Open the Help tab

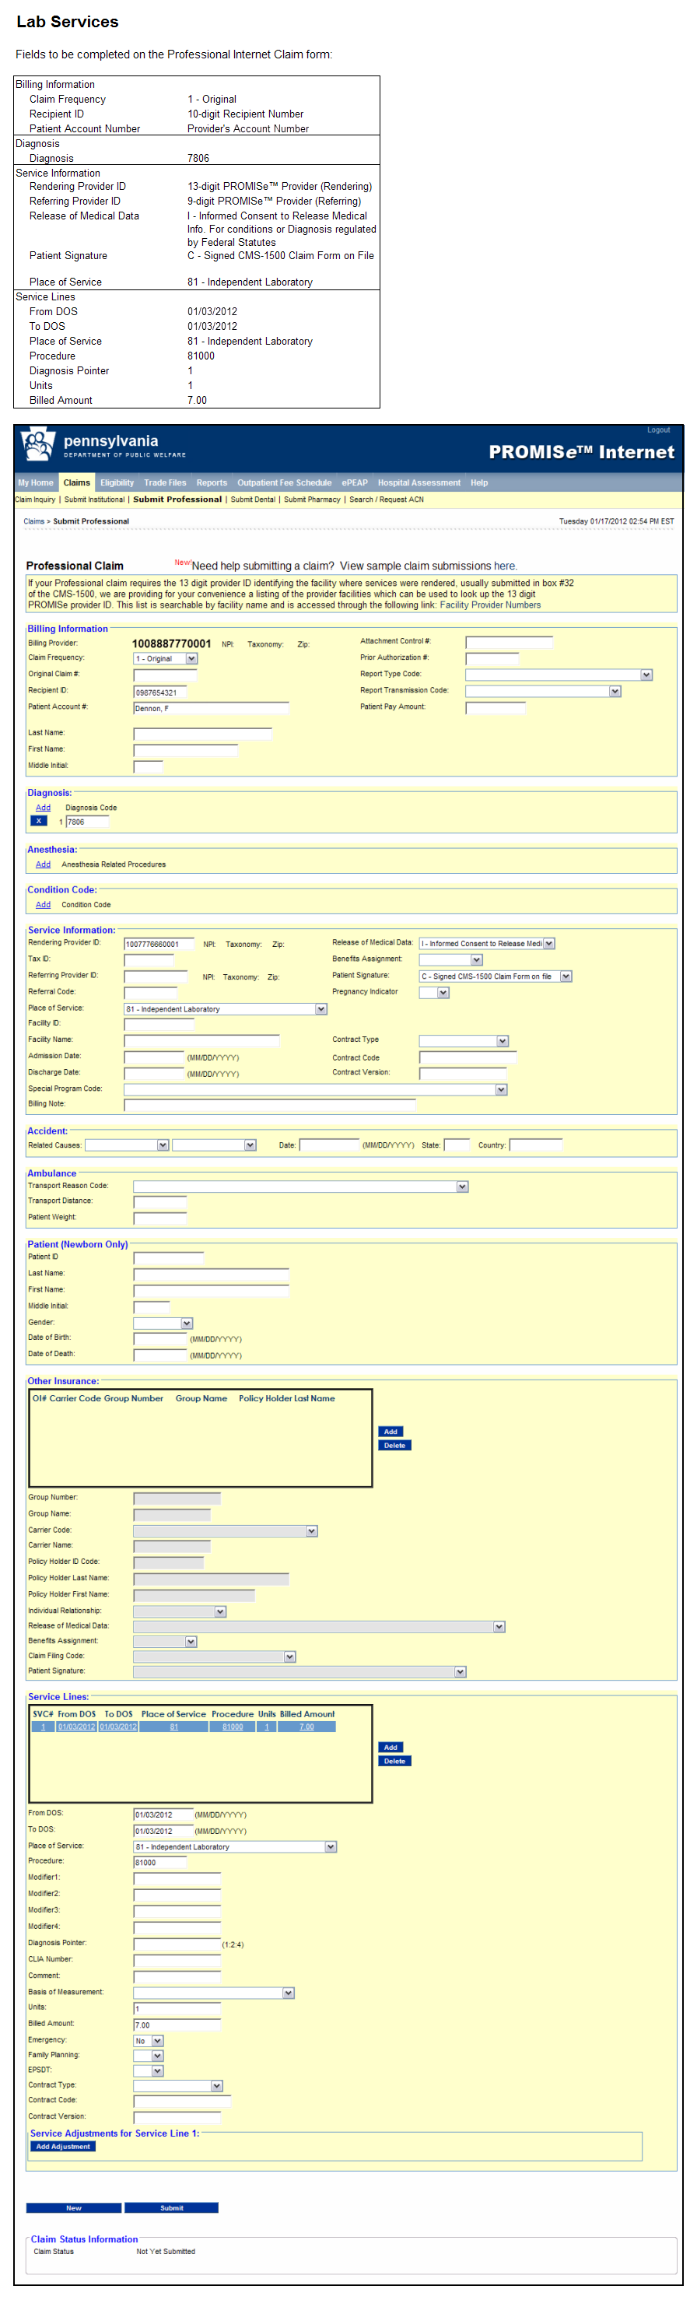tap(479, 482)
